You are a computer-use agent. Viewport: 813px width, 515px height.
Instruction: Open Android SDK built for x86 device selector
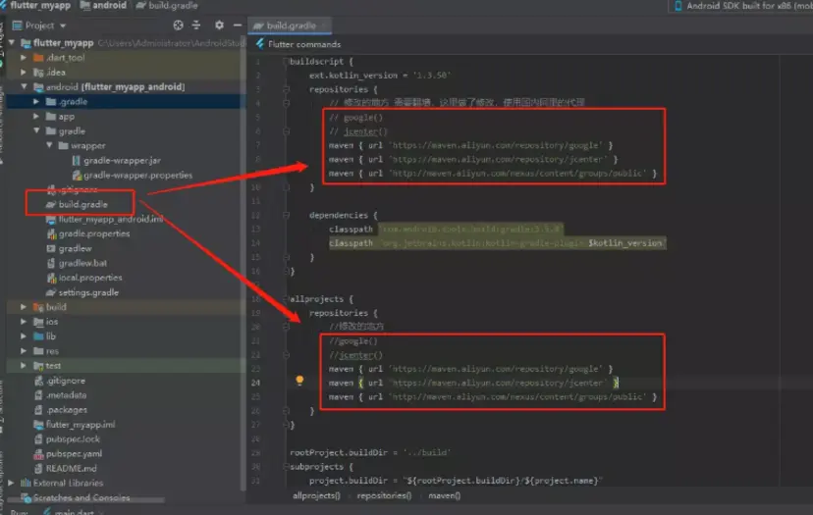[x=743, y=6]
